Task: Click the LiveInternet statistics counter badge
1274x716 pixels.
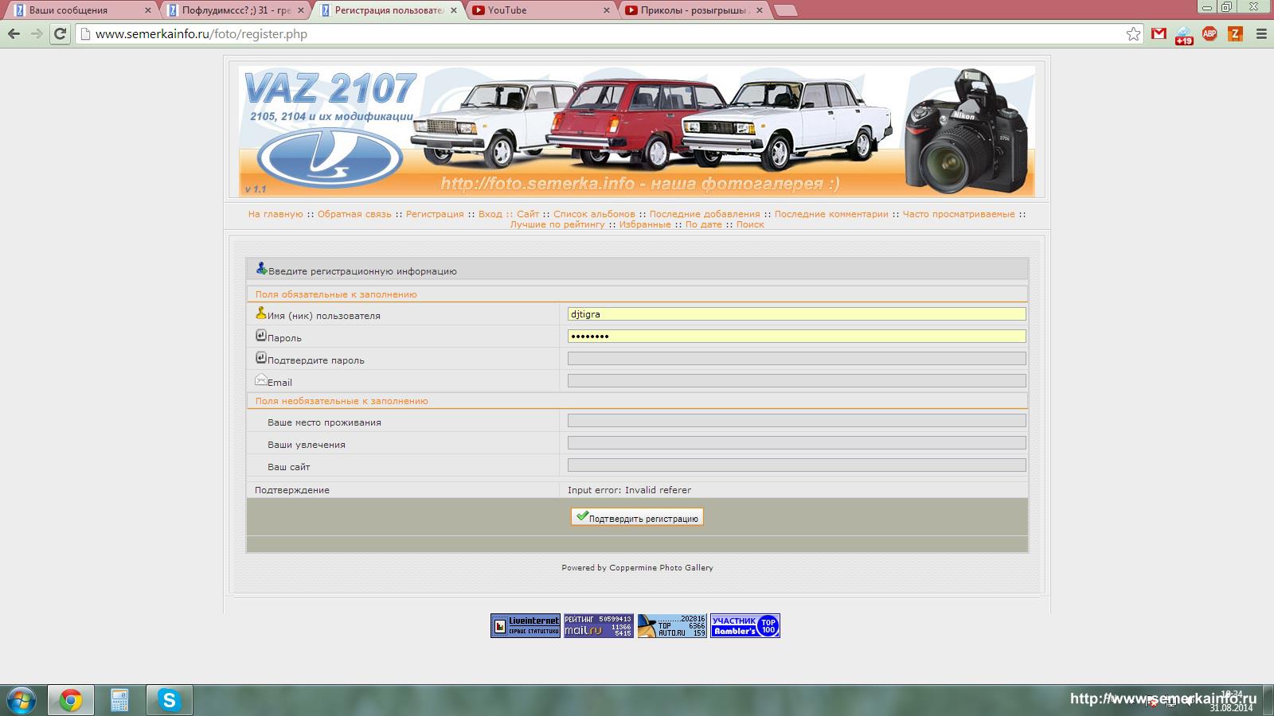Action: (525, 625)
